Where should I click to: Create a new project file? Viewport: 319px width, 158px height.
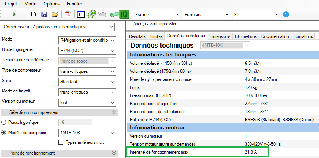tap(34, 15)
